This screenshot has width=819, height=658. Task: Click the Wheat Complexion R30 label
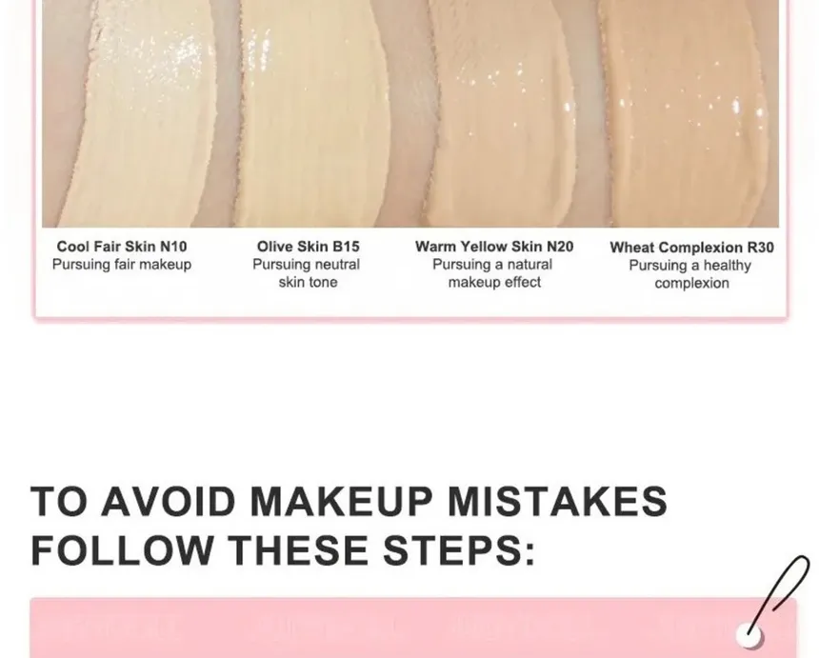691,248
